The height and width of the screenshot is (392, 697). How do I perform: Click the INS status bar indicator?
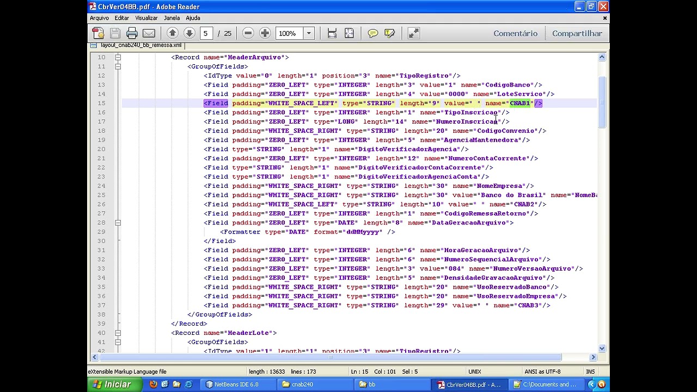[x=590, y=371]
